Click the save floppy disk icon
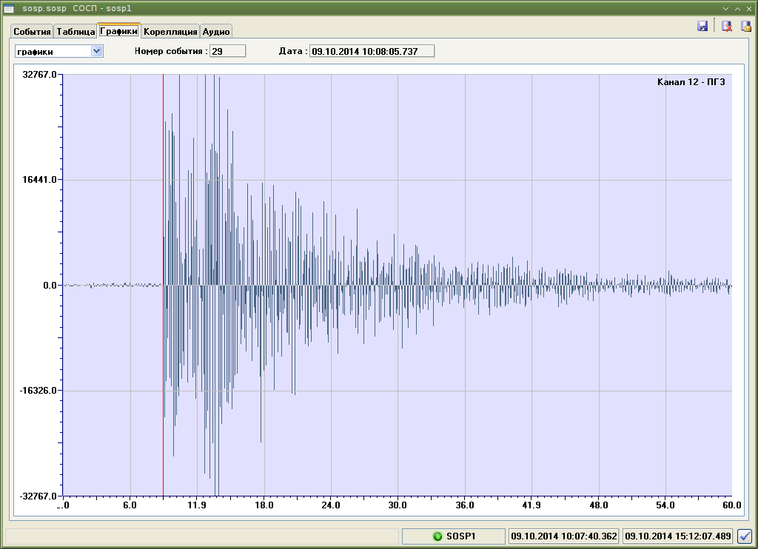Viewport: 758px width, 549px height. 702,26
